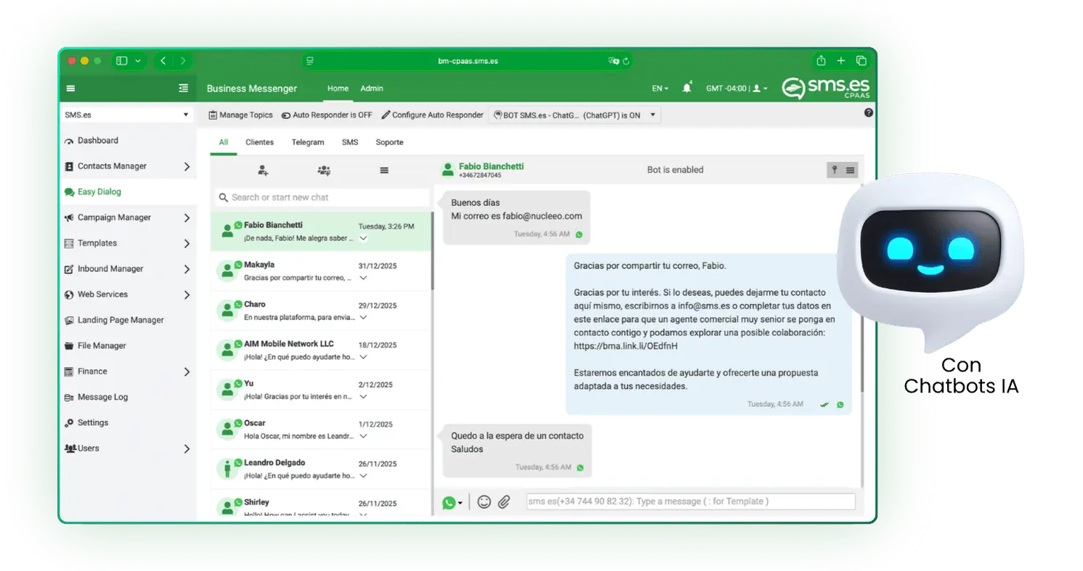Viewport: 1083px width, 571px height.
Task: Open the AIM Mobile Network LLC chat
Action: point(321,350)
